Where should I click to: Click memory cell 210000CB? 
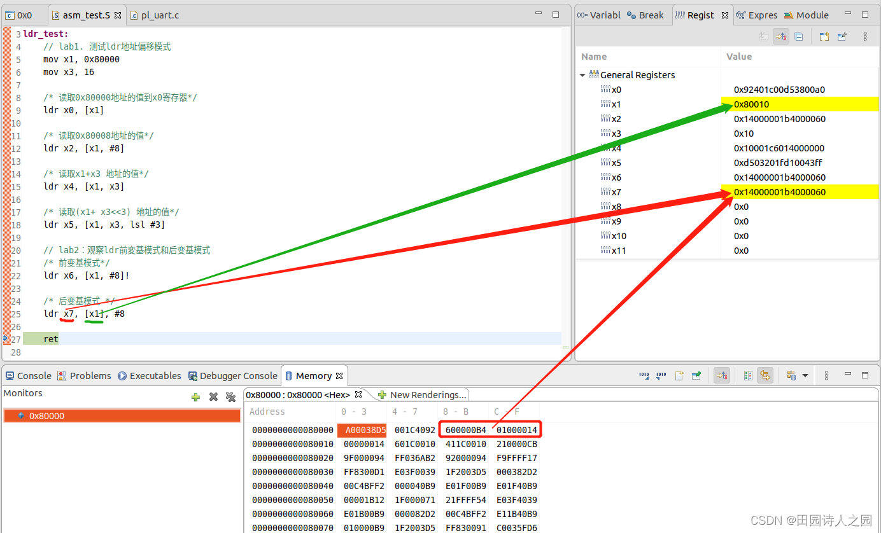517,445
